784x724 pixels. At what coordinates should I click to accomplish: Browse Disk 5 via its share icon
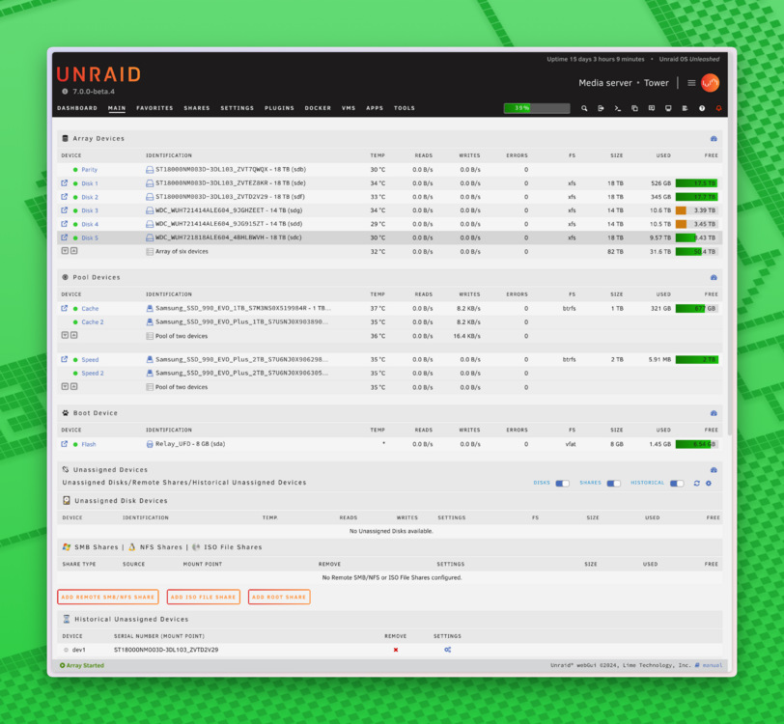(x=65, y=237)
